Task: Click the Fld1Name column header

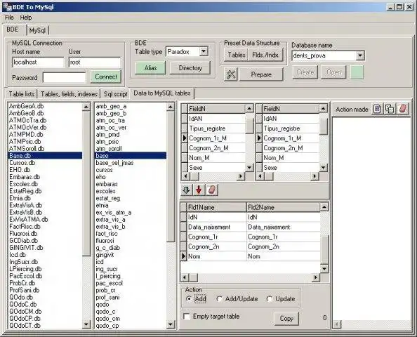Action: tap(217, 207)
